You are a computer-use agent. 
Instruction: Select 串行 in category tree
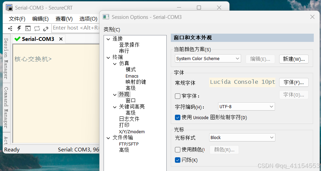coord(124,51)
